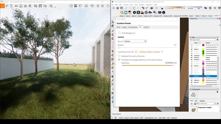Hide the Benches tag
Viewport: 221px width, 124px height.
[x=192, y=82]
